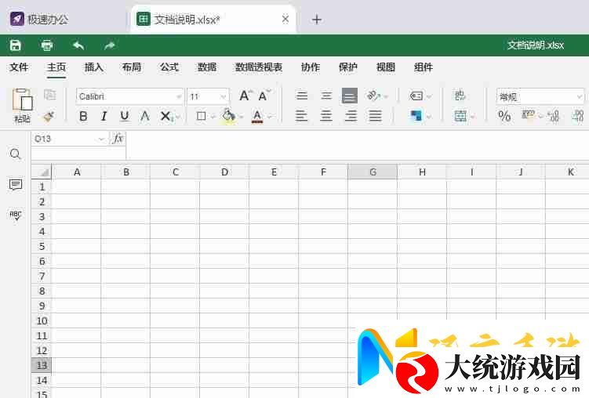Image resolution: width=589 pixels, height=398 pixels.
Task: Click the Copy icon beside Paste
Action: tap(49, 95)
